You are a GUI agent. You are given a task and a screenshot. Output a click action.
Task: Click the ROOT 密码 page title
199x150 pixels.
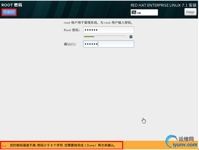click(x=12, y=5)
